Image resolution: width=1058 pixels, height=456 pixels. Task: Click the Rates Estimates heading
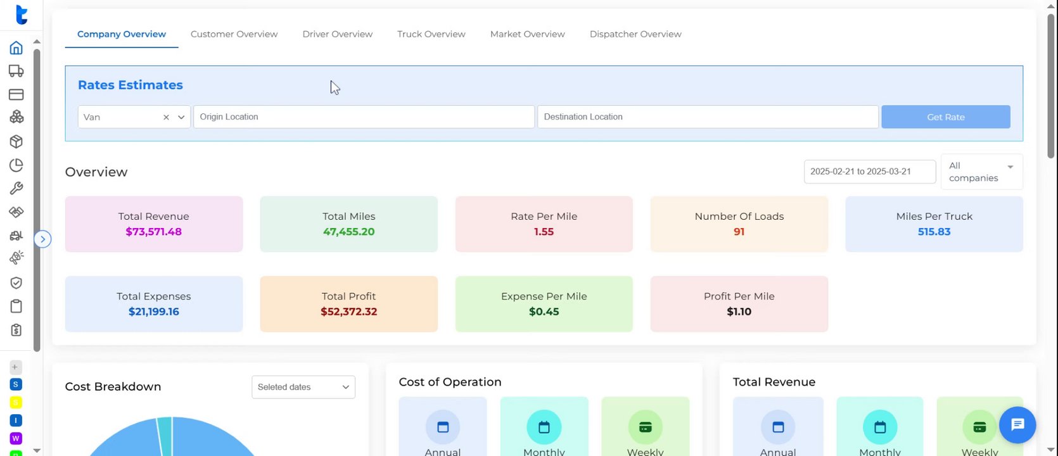(131, 85)
